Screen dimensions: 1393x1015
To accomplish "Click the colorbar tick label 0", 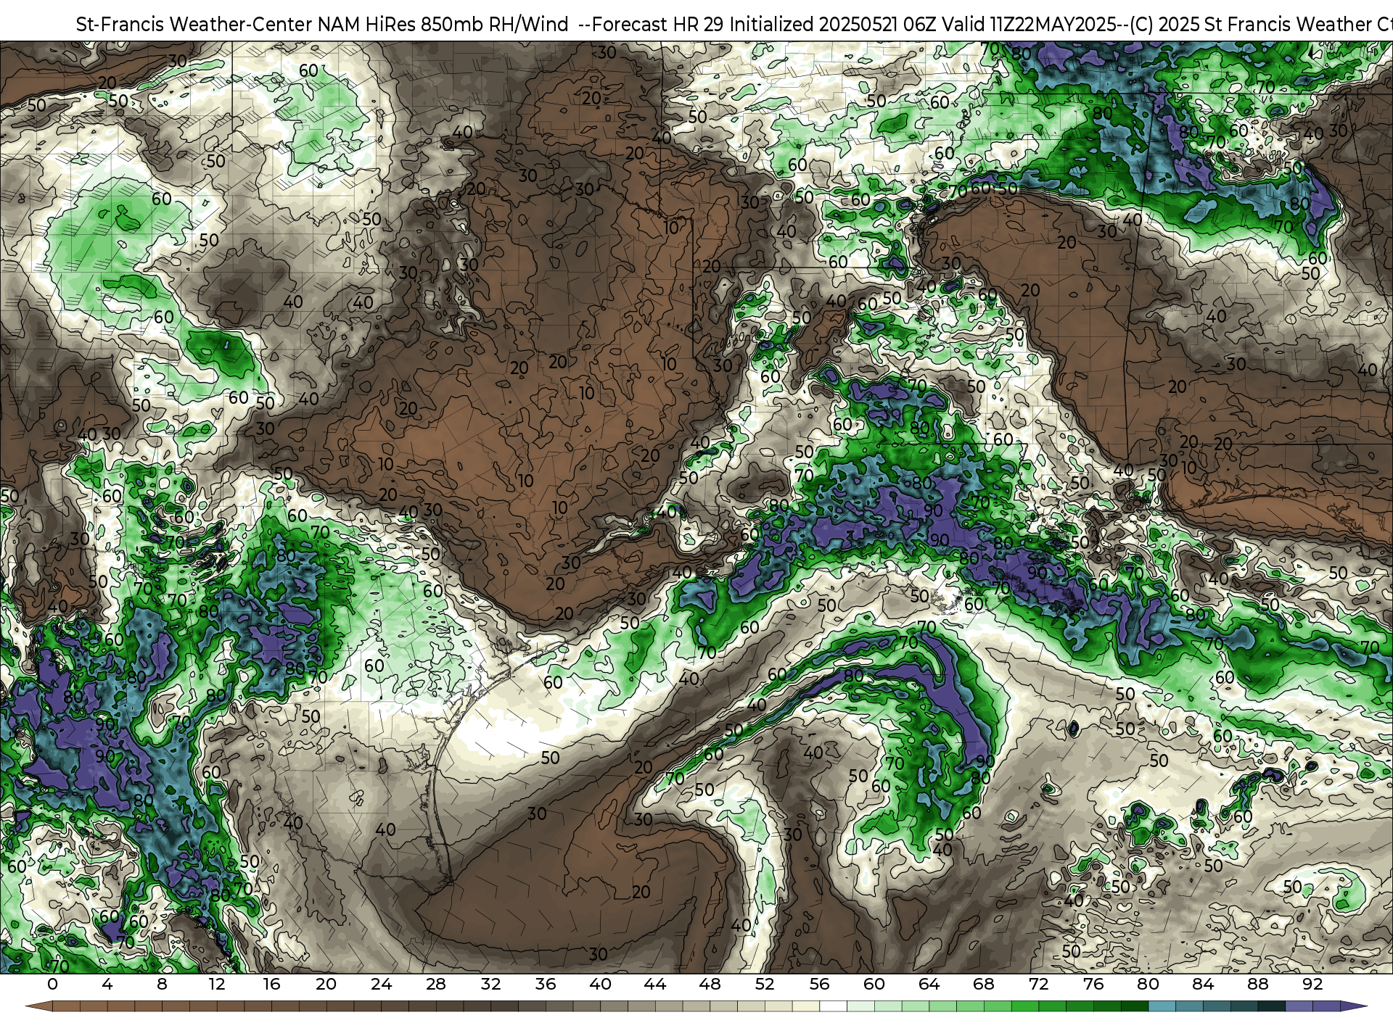I will 52,984.
